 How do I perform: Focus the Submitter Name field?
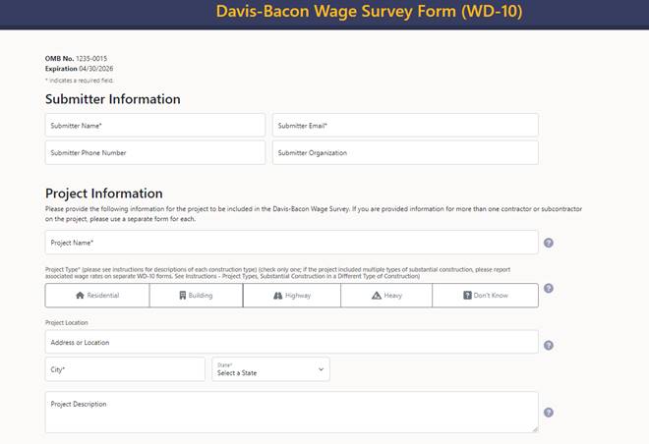click(155, 126)
